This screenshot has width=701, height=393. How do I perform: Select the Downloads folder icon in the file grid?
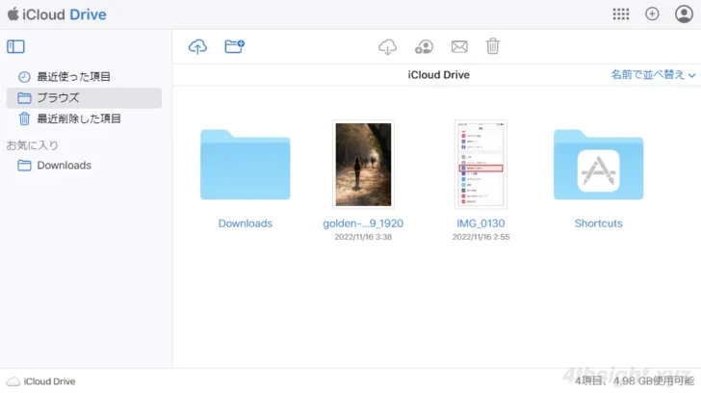(x=245, y=165)
